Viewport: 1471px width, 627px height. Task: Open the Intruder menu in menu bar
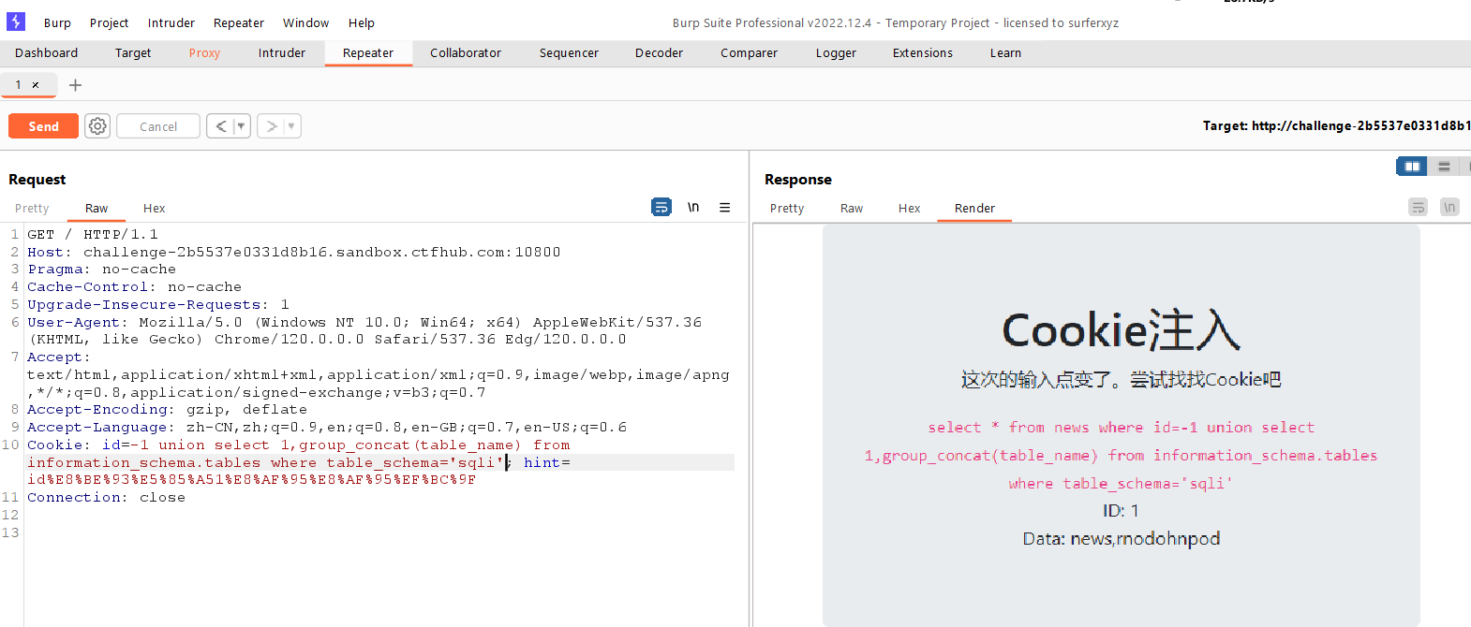pos(171,22)
